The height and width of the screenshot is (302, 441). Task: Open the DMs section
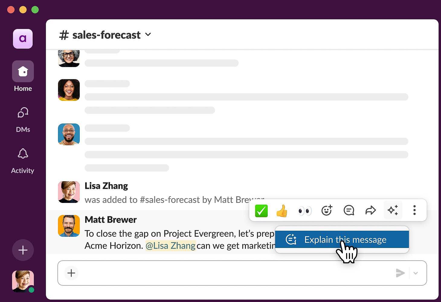click(x=23, y=113)
